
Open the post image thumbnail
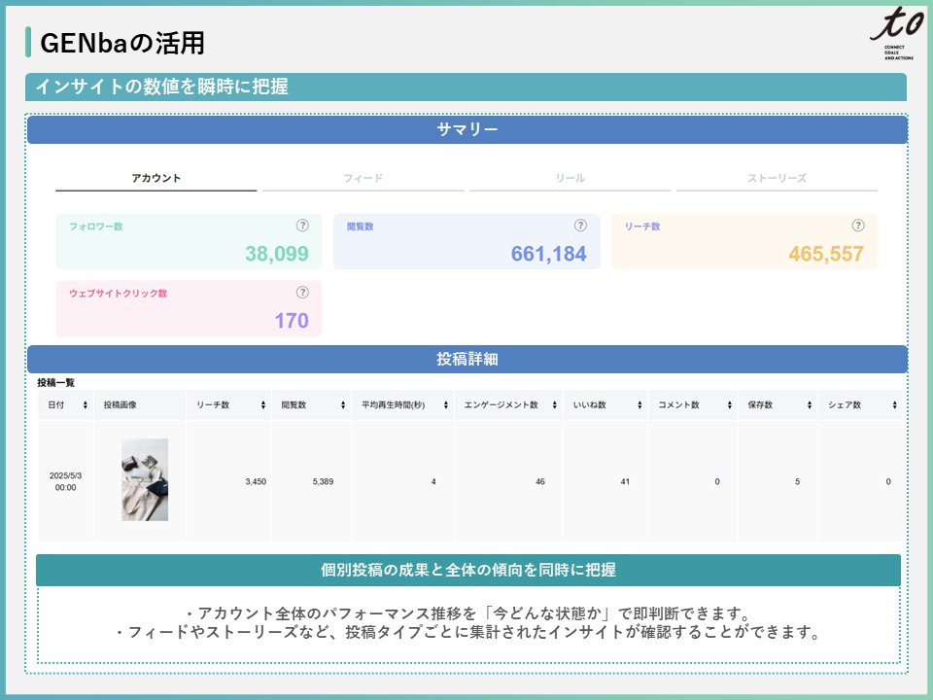(145, 479)
